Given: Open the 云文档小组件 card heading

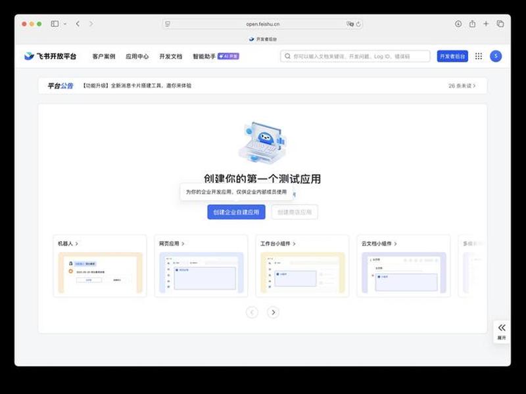Looking at the screenshot, I should coord(379,244).
